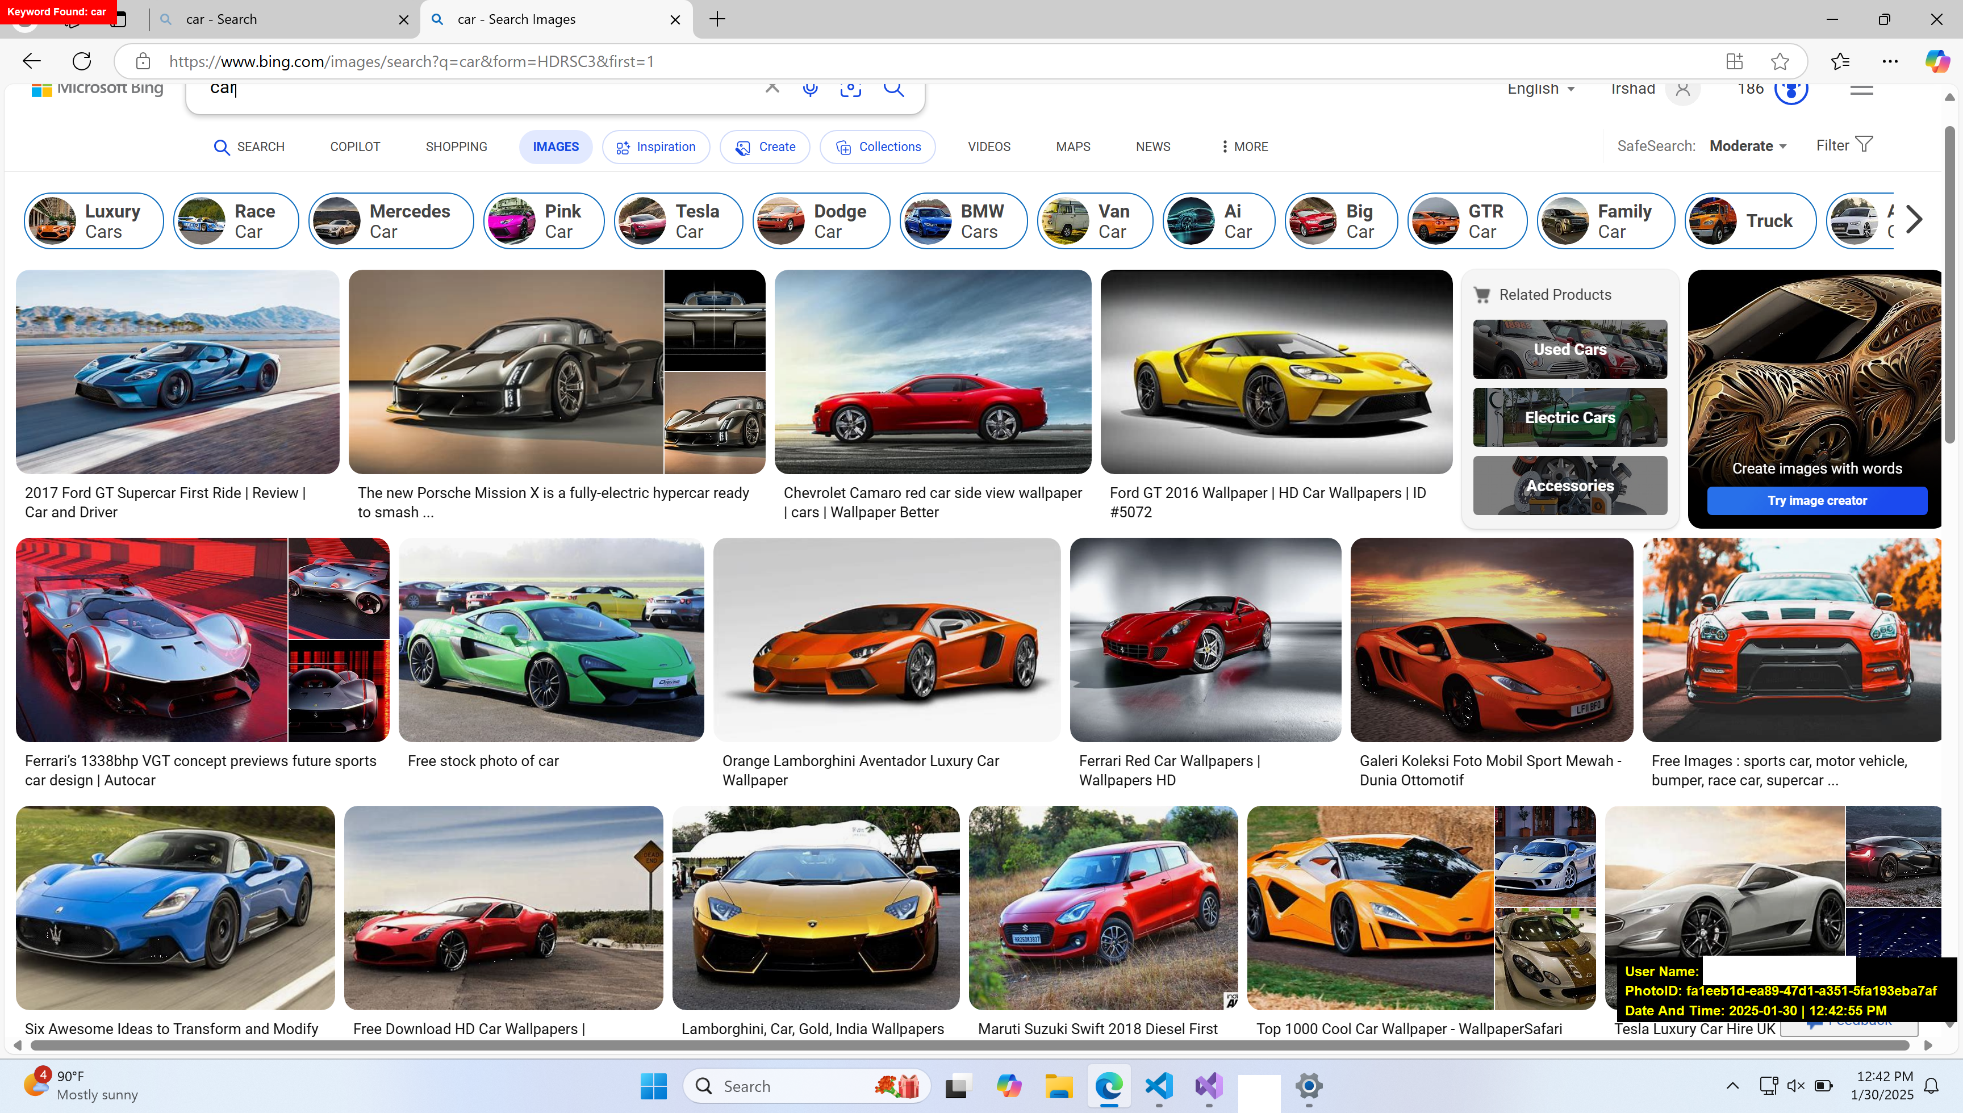Open browser Settings and more menu
The height and width of the screenshot is (1113, 1963).
(1890, 61)
